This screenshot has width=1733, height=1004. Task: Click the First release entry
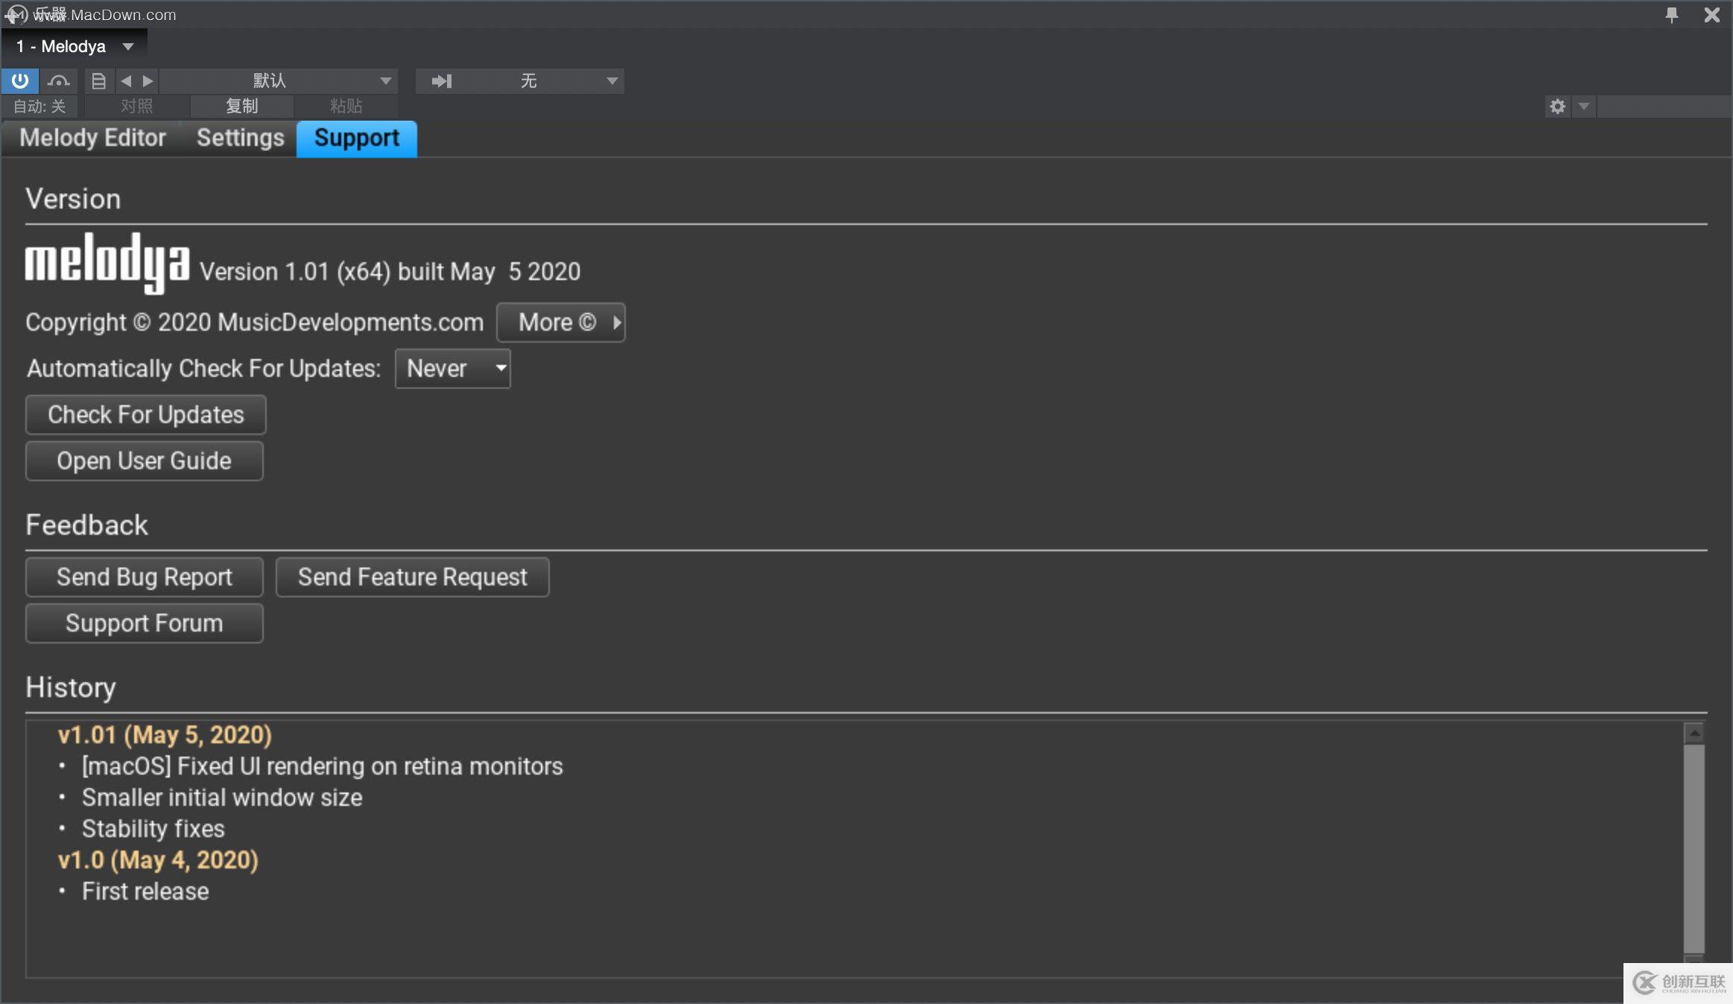point(145,892)
